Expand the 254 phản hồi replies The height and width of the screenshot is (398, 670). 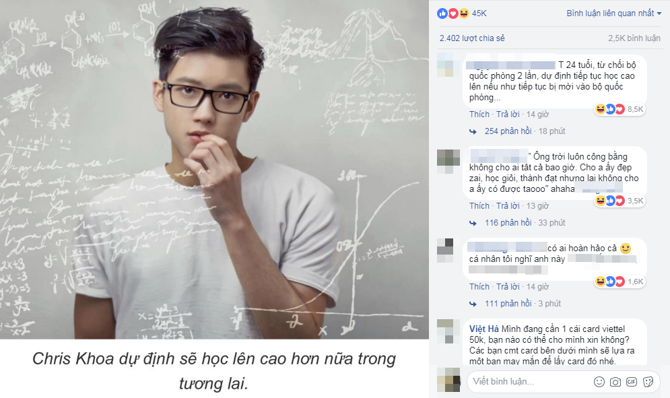(x=508, y=131)
